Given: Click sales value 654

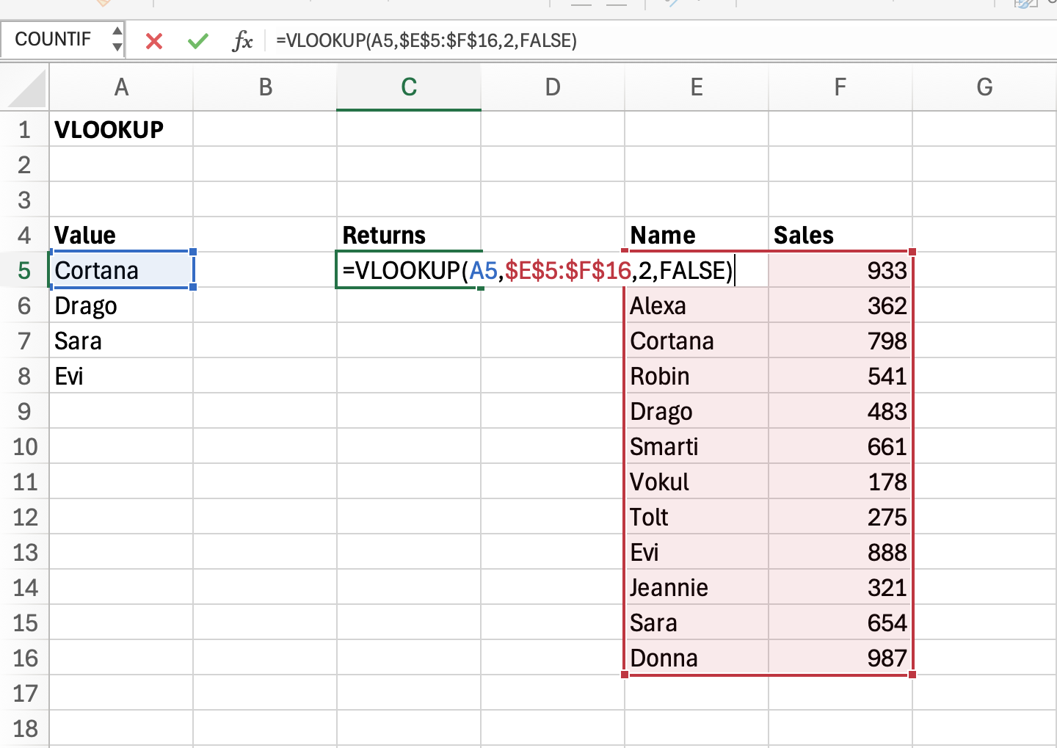Looking at the screenshot, I should pyautogui.click(x=840, y=622).
